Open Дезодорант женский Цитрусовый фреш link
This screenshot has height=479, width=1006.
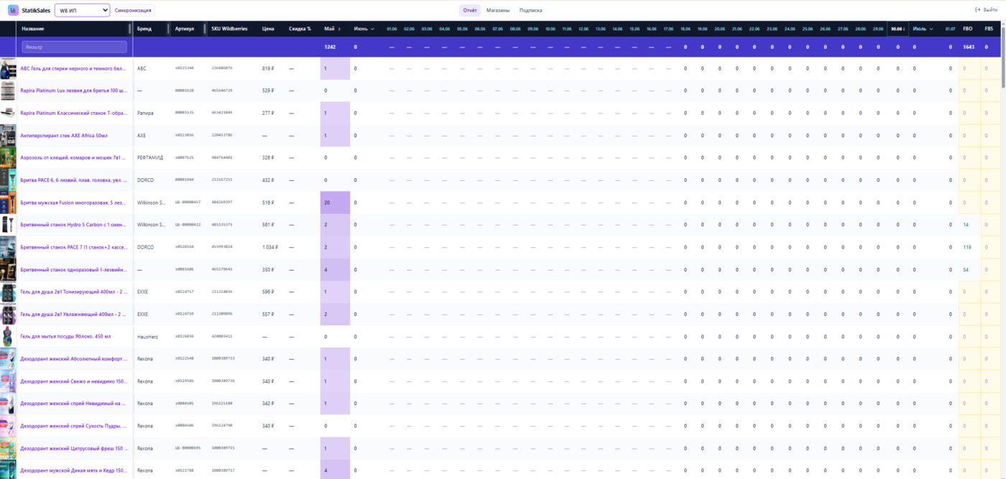[73, 448]
